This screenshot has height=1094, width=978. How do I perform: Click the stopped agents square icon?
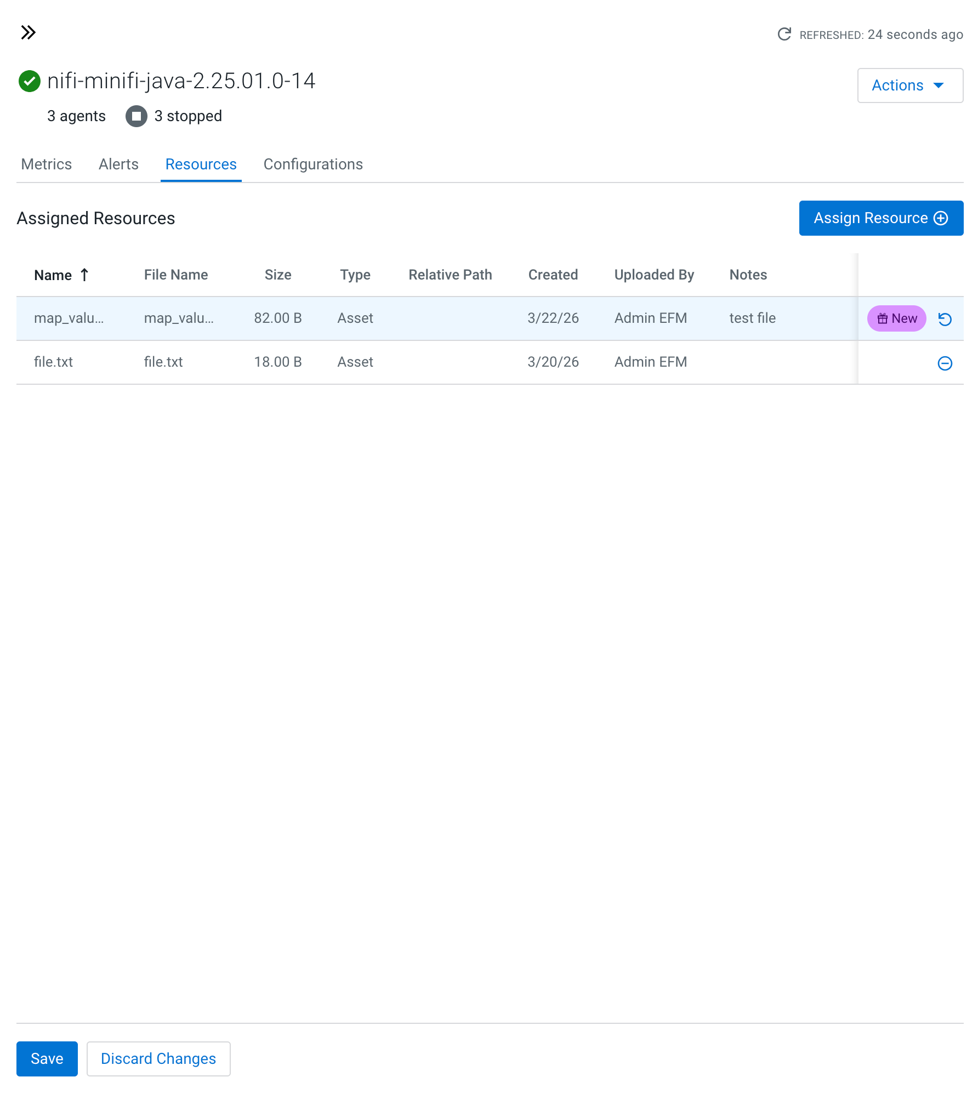136,116
